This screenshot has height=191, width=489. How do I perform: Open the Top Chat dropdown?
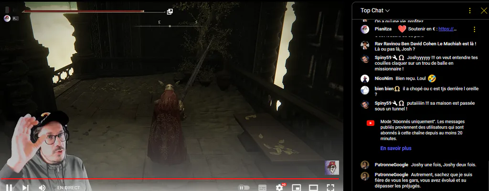point(375,10)
